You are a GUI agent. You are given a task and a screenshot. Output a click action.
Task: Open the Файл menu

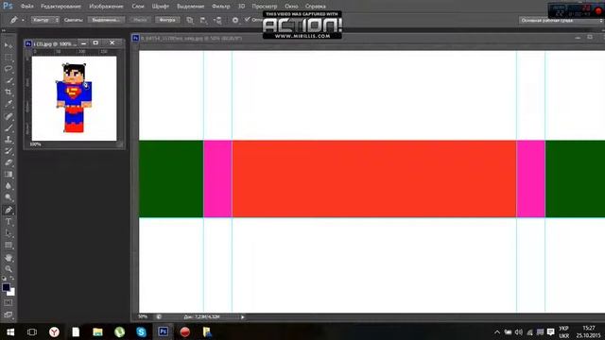click(26, 7)
